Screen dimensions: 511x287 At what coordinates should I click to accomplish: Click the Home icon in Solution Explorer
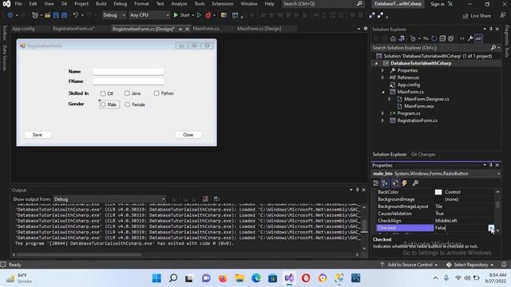(x=393, y=39)
